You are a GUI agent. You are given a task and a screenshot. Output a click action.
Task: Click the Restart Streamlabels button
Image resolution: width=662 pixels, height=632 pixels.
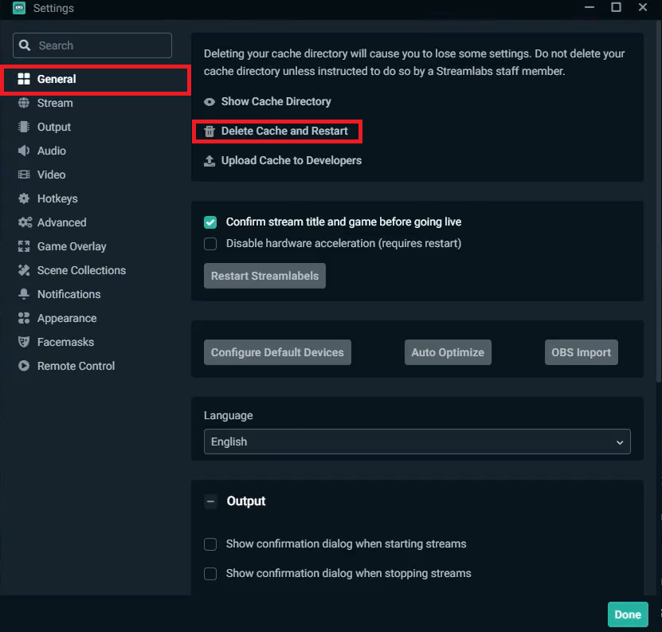pos(264,276)
